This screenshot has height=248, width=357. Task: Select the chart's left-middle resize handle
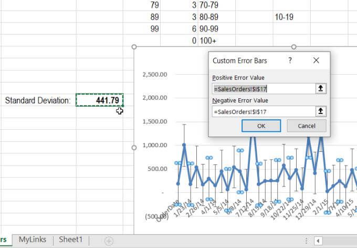click(x=134, y=148)
